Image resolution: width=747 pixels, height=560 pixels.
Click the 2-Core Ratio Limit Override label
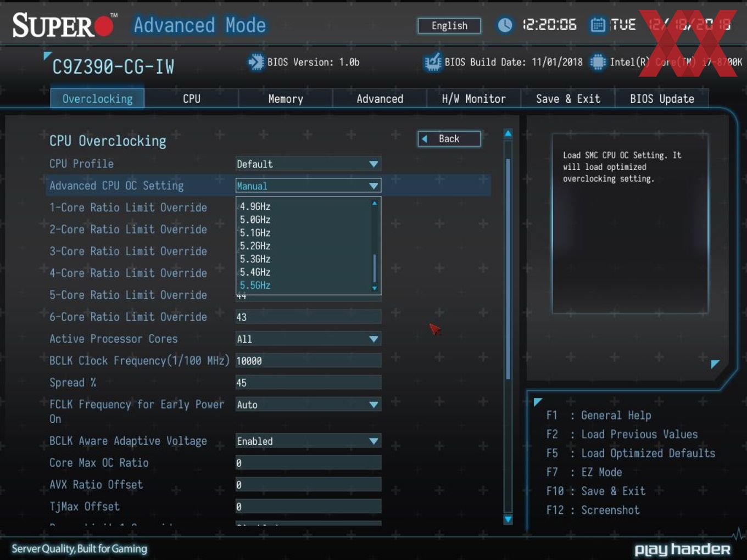129,229
